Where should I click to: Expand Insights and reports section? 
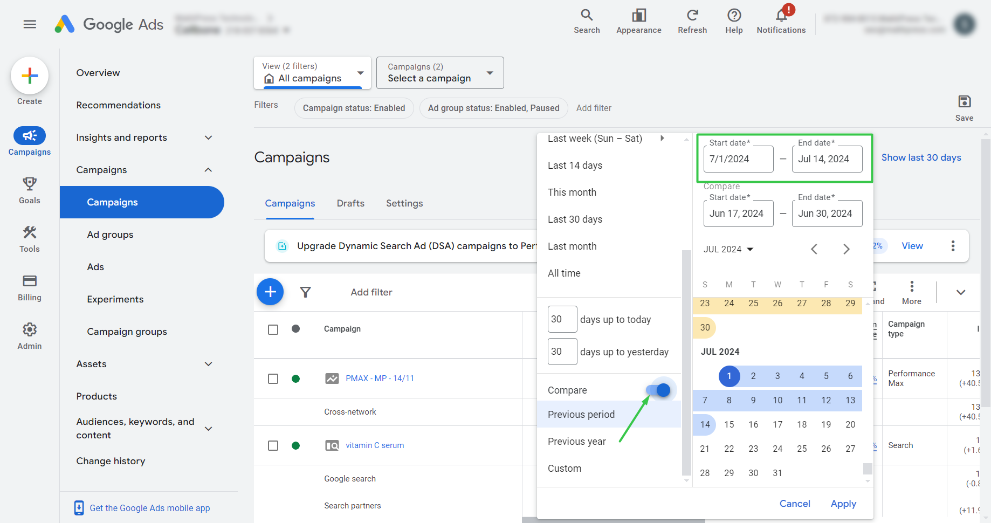[209, 137]
